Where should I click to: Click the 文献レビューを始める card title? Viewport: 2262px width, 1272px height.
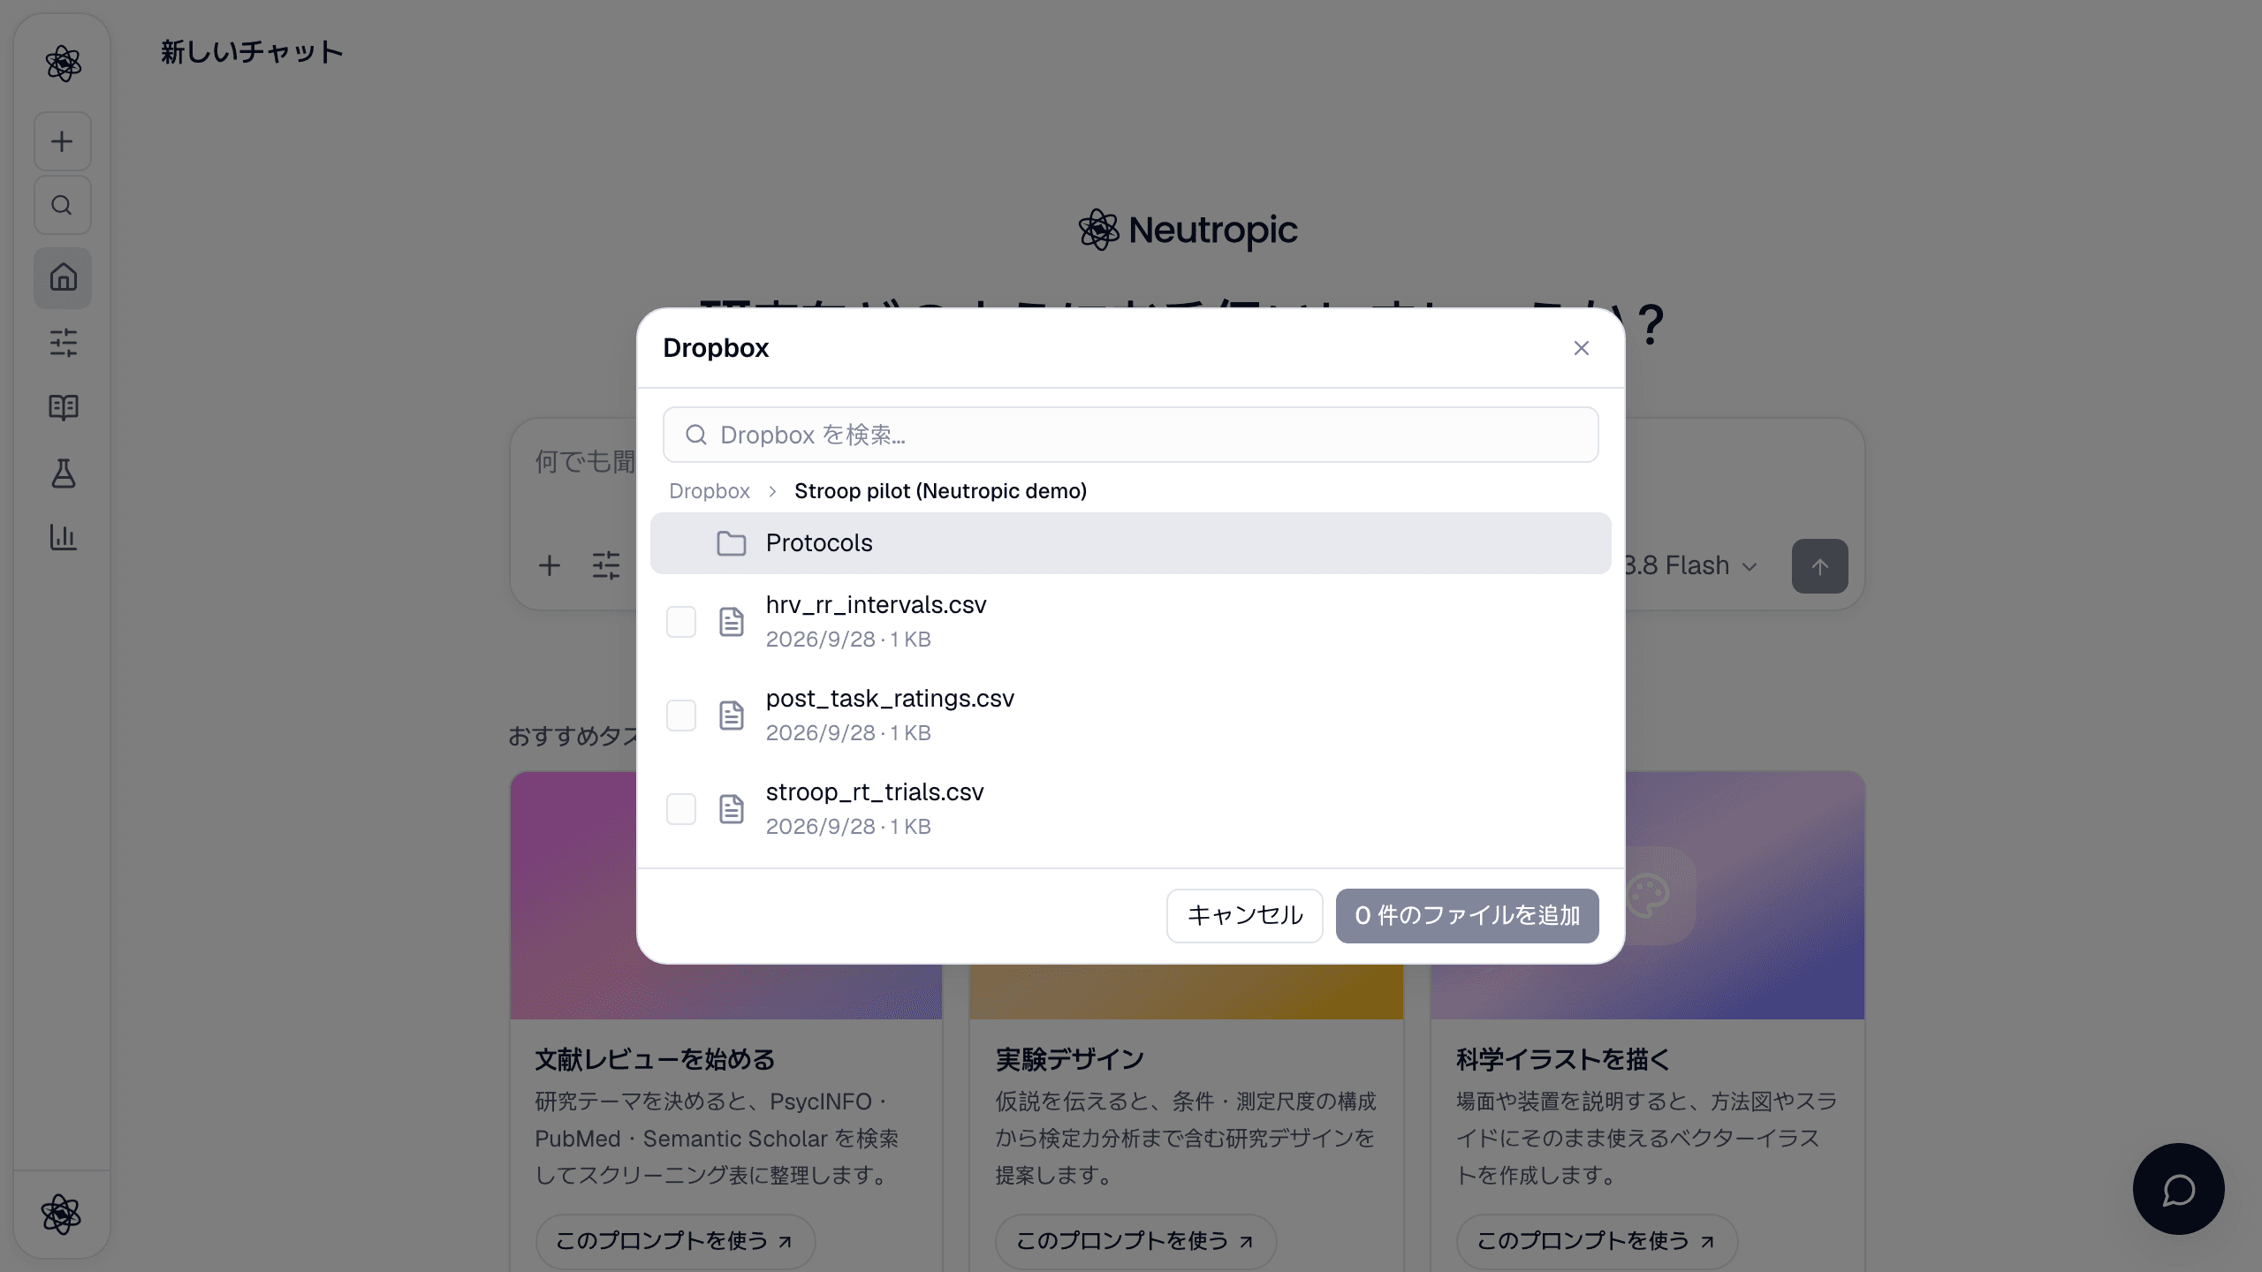click(655, 1059)
